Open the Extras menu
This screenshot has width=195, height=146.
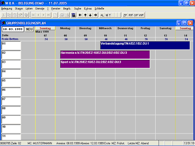88,9
